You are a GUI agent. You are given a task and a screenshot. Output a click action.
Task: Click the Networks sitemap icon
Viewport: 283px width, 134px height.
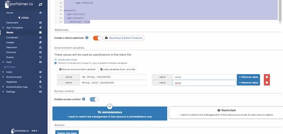[x=40, y=47]
